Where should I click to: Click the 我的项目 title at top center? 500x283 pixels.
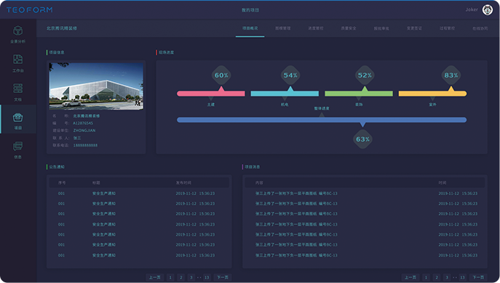pyautogui.click(x=250, y=10)
